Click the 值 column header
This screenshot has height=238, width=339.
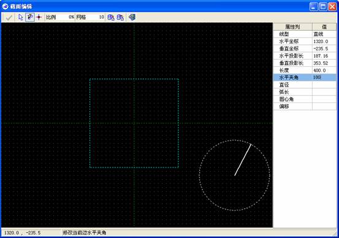(x=324, y=26)
